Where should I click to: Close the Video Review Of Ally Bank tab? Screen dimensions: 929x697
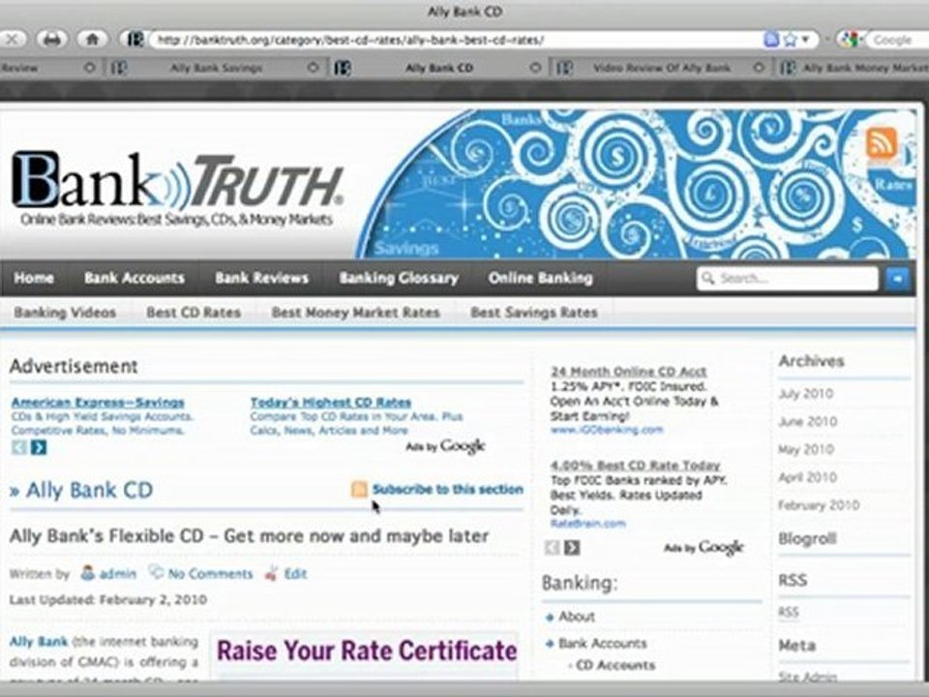click(758, 68)
